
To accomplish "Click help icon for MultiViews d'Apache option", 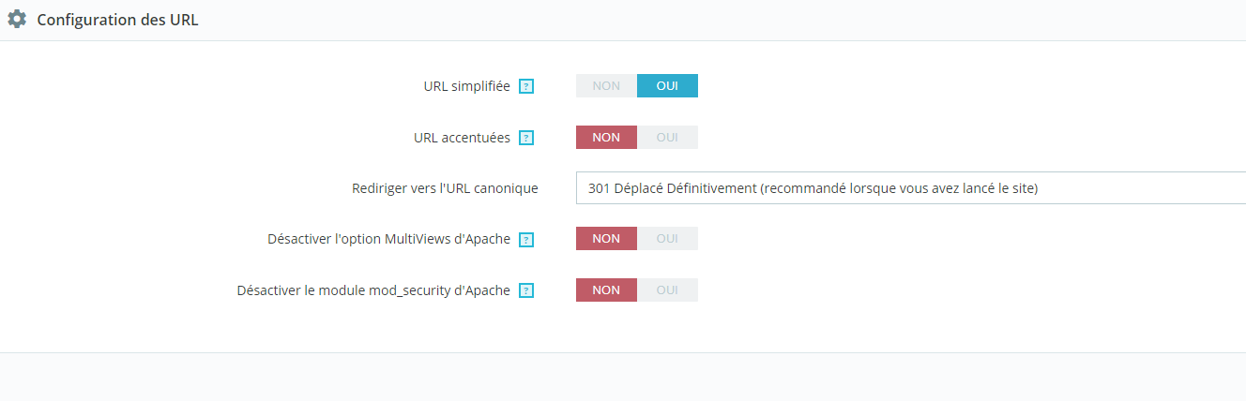I will (x=526, y=239).
